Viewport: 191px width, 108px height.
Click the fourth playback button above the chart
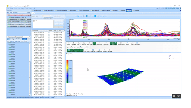pyautogui.click(x=104, y=16)
